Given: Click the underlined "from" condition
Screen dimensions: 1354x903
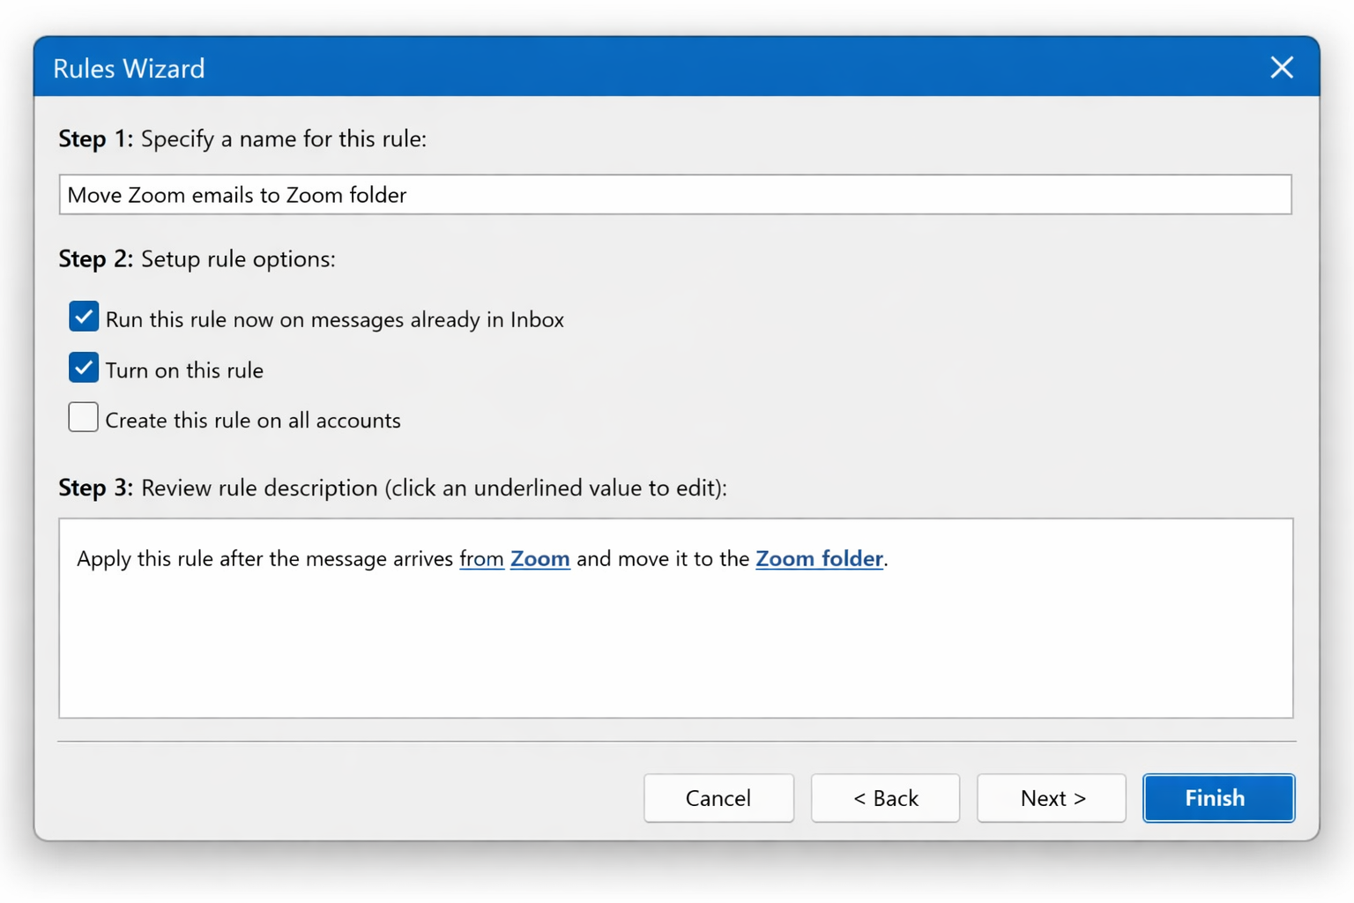Looking at the screenshot, I should (481, 558).
